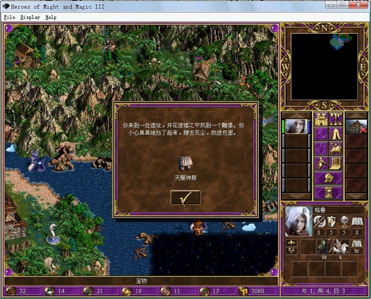Select the town thumbnail in the town list

tap(356, 126)
